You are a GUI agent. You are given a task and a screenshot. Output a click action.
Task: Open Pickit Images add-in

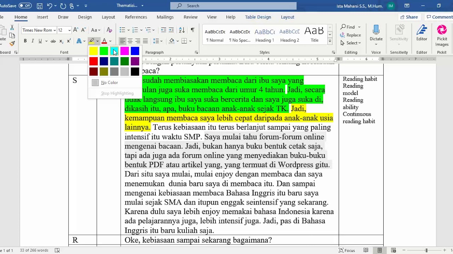442,30
